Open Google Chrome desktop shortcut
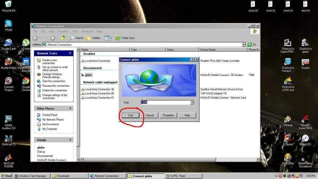 click(26, 84)
